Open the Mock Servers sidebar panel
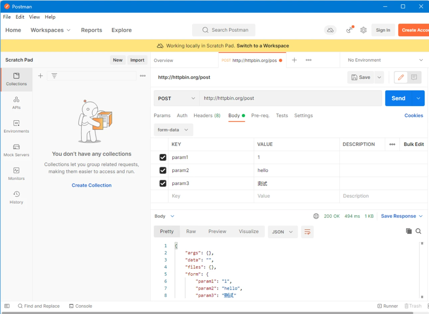 click(x=16, y=150)
